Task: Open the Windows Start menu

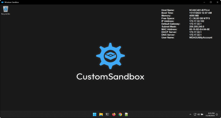Action: point(95,114)
